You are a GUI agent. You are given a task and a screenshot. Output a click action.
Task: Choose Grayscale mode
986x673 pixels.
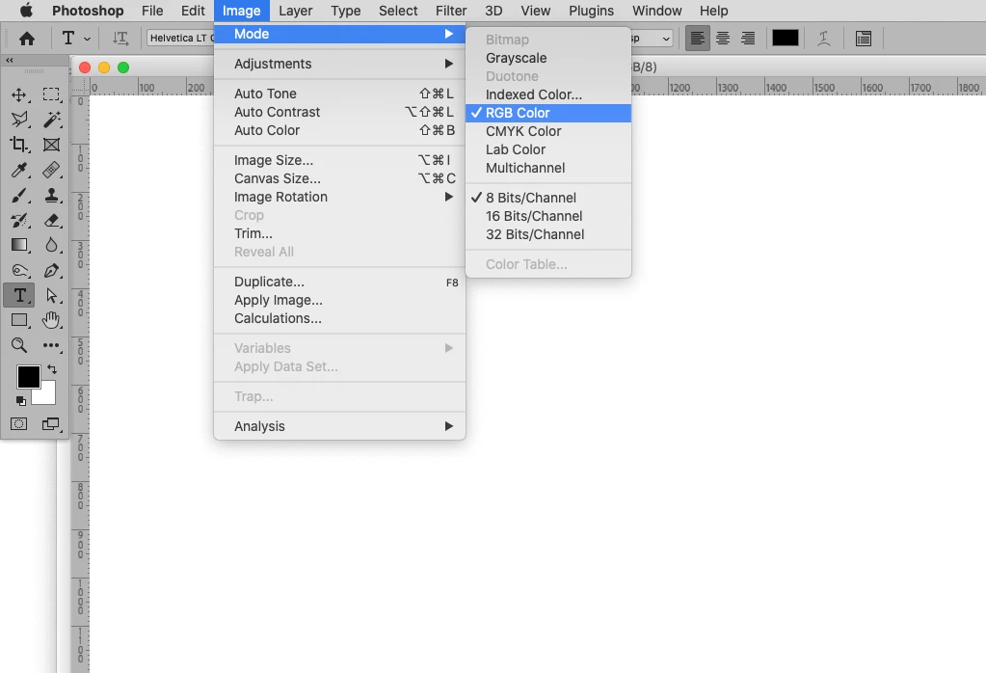[548, 58]
